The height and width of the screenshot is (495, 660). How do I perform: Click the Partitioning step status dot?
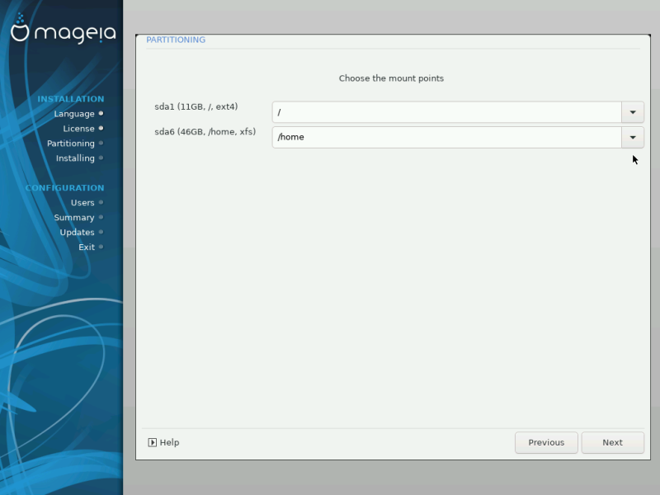tap(101, 143)
